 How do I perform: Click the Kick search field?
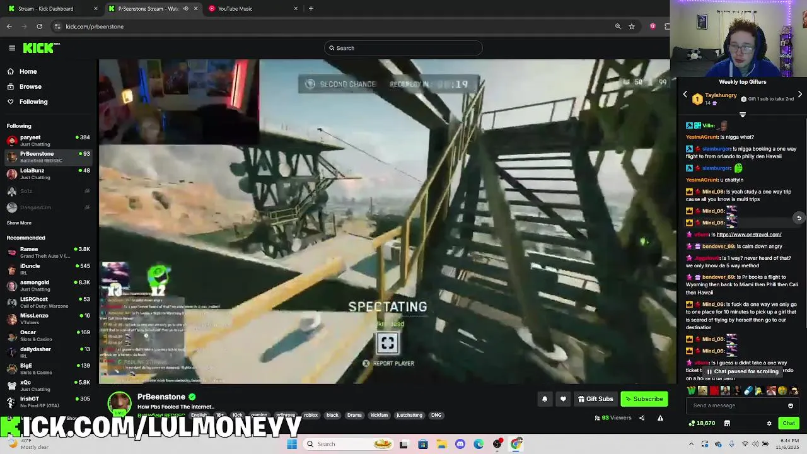pyautogui.click(x=403, y=48)
